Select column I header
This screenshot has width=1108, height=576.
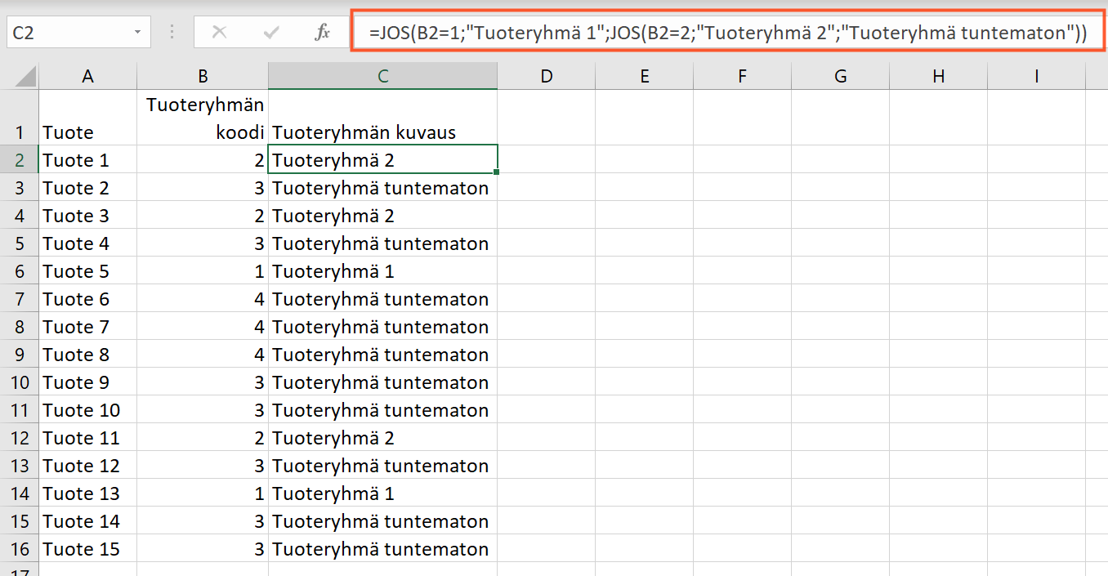(1037, 77)
